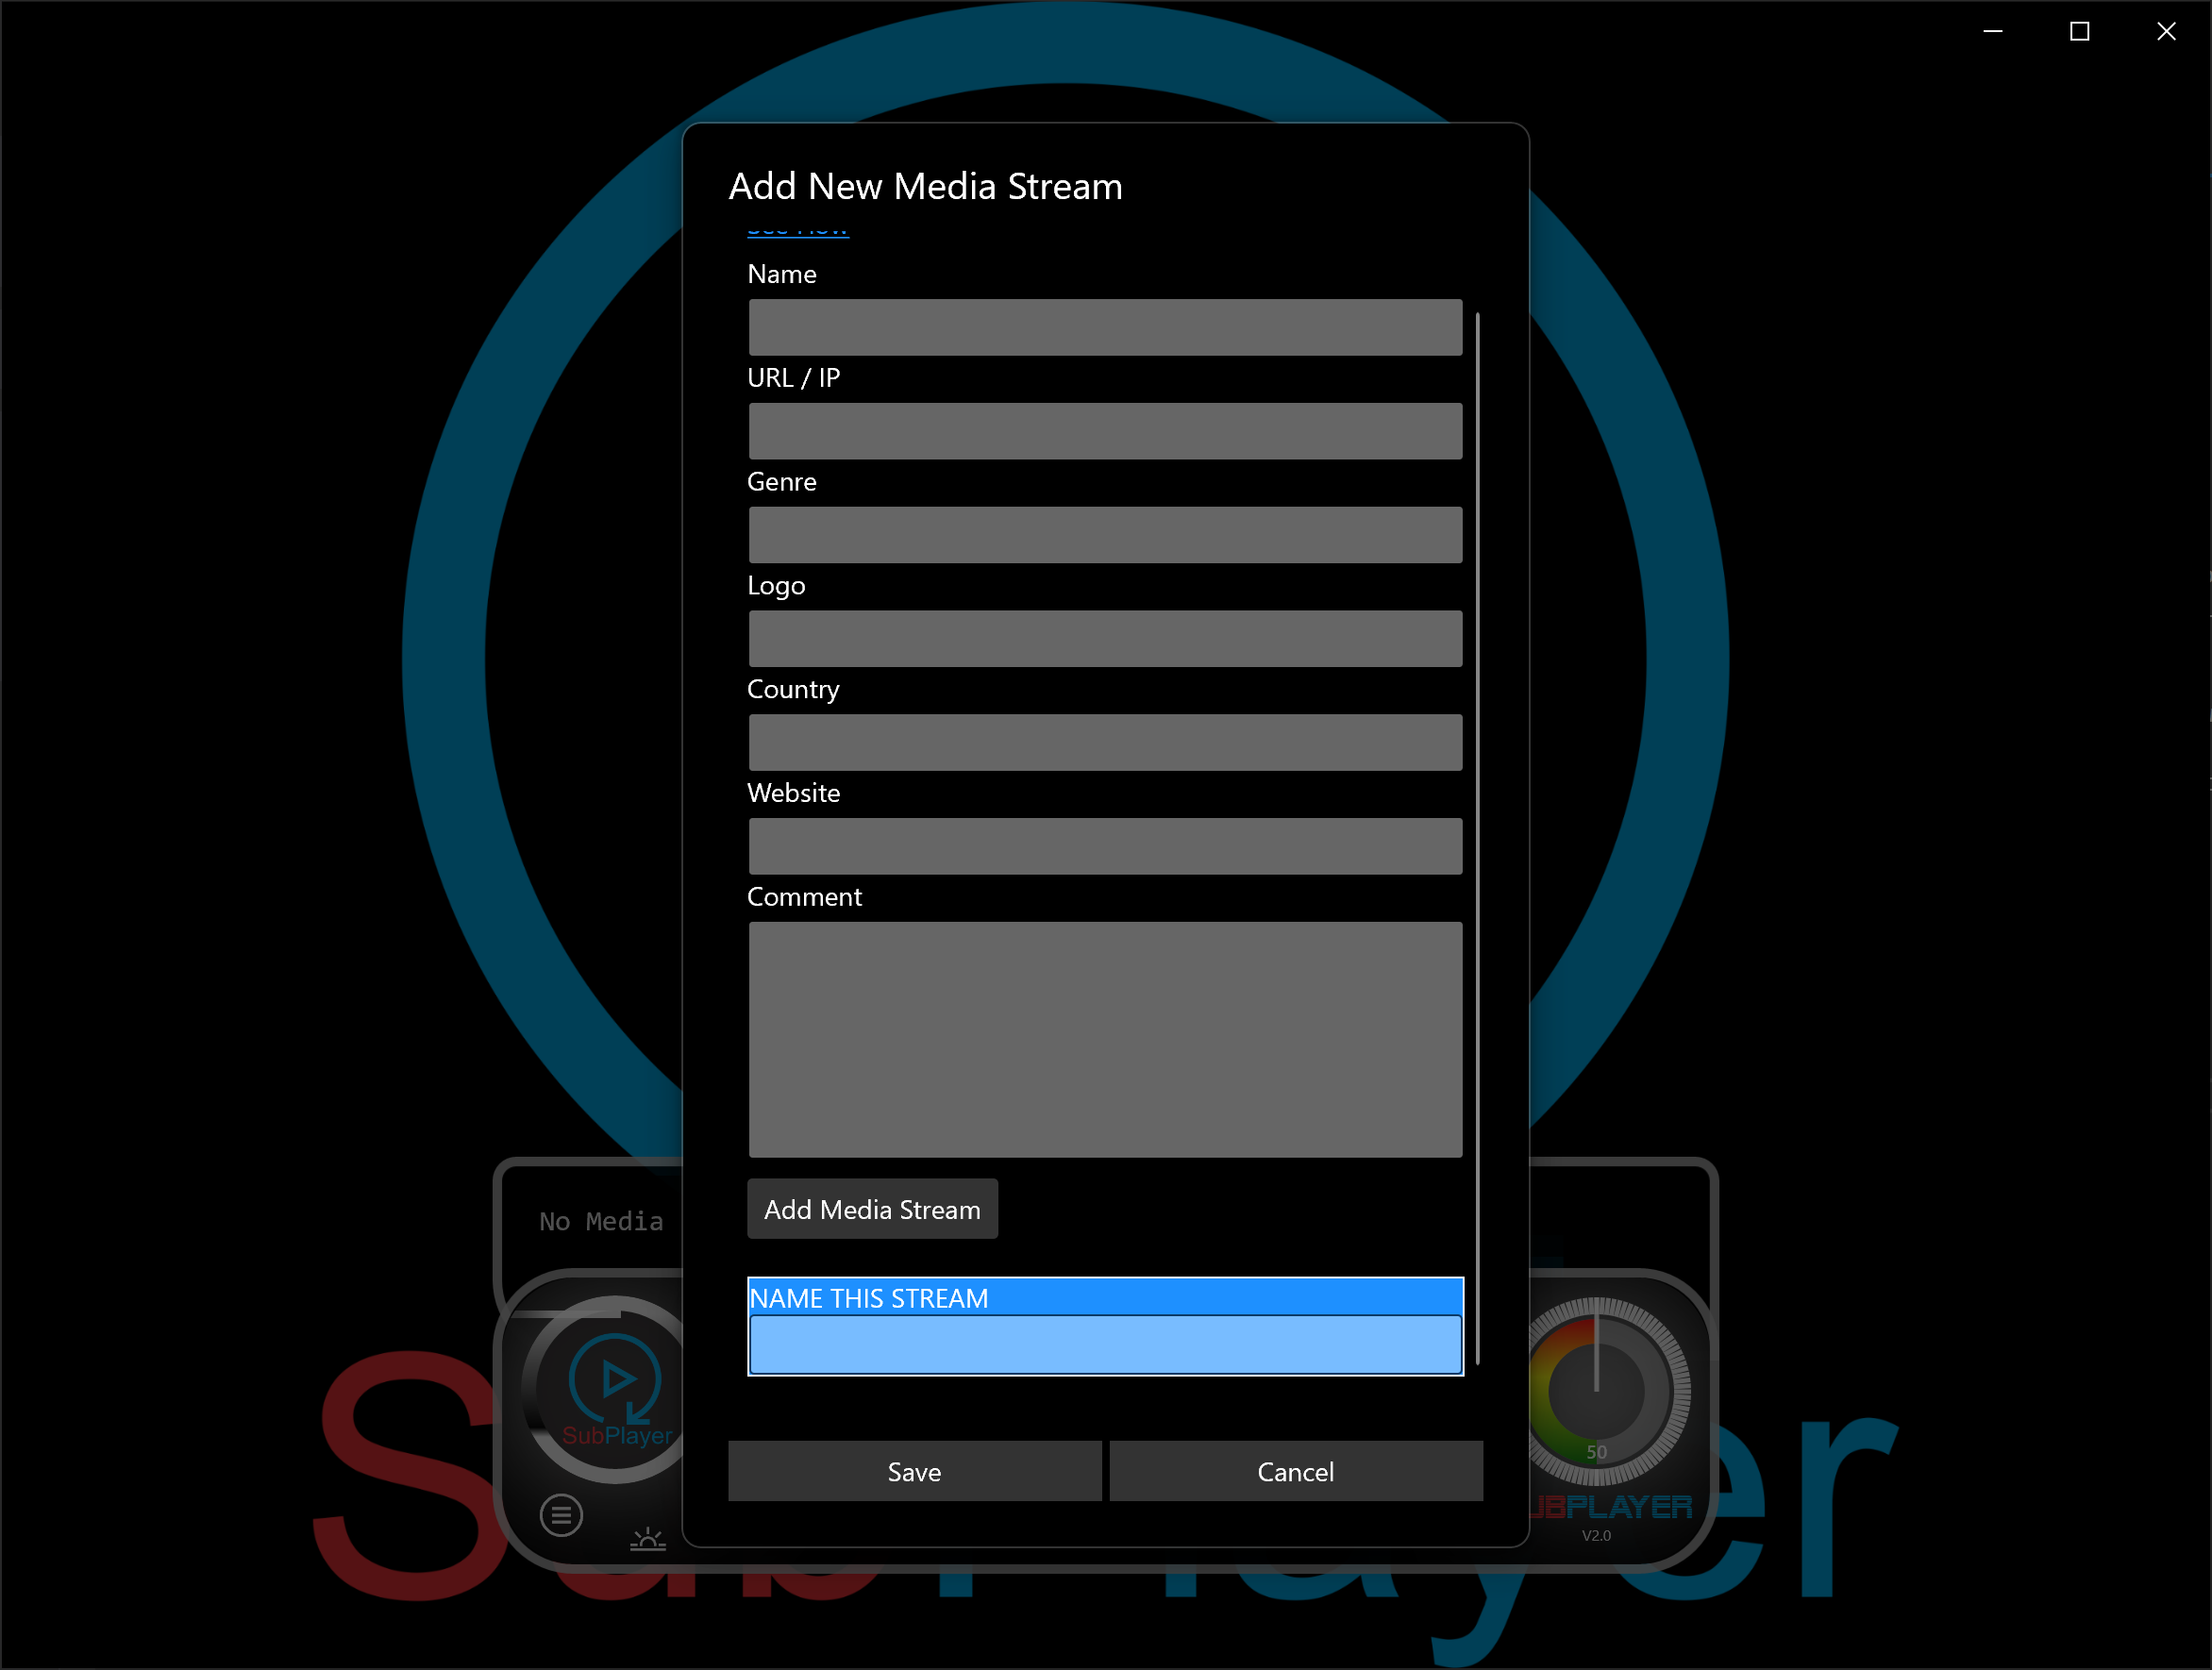Select the NAME THIS STREAM list item
2212x1670 pixels.
pos(1103,1298)
